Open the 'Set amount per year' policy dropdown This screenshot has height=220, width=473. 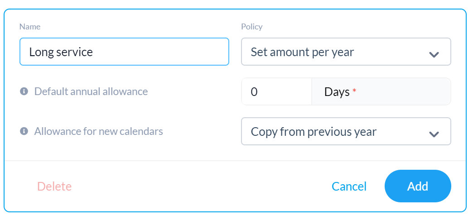coord(346,52)
